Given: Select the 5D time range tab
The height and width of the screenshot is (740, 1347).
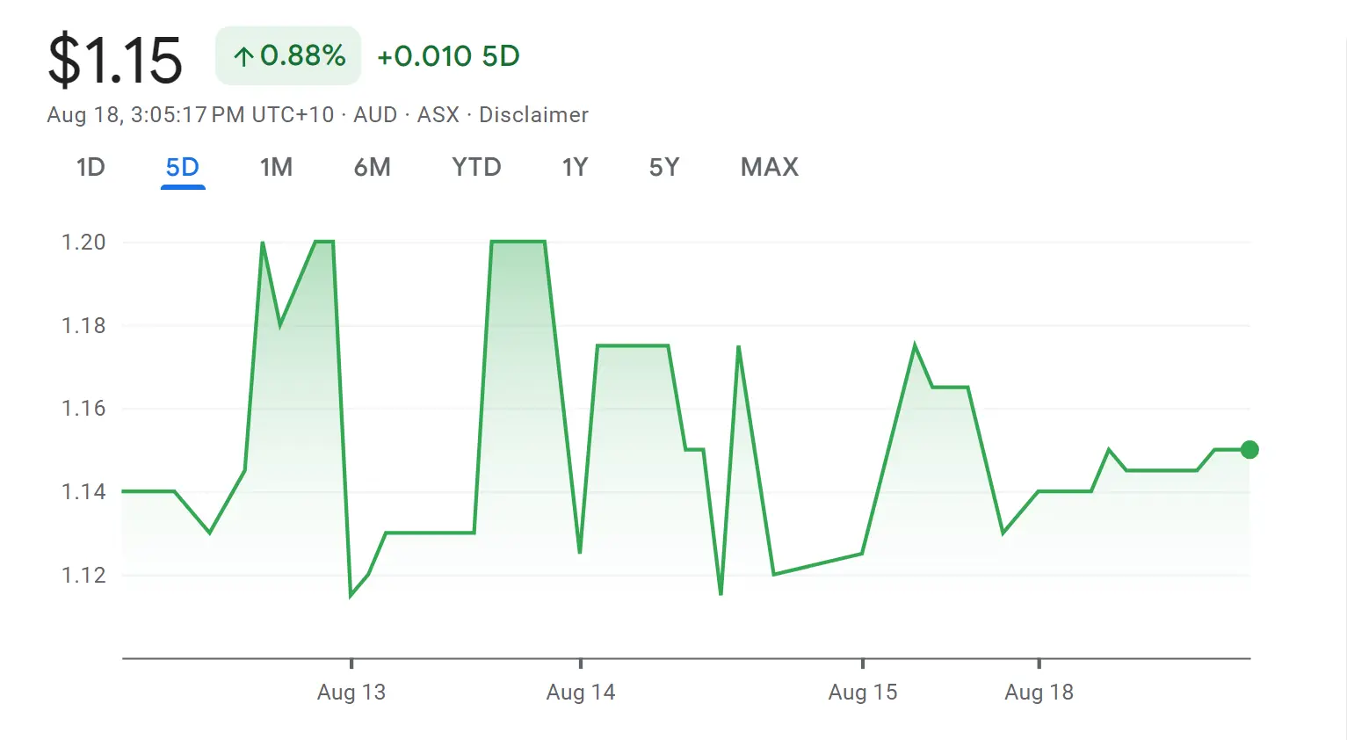Looking at the screenshot, I should 183,167.
